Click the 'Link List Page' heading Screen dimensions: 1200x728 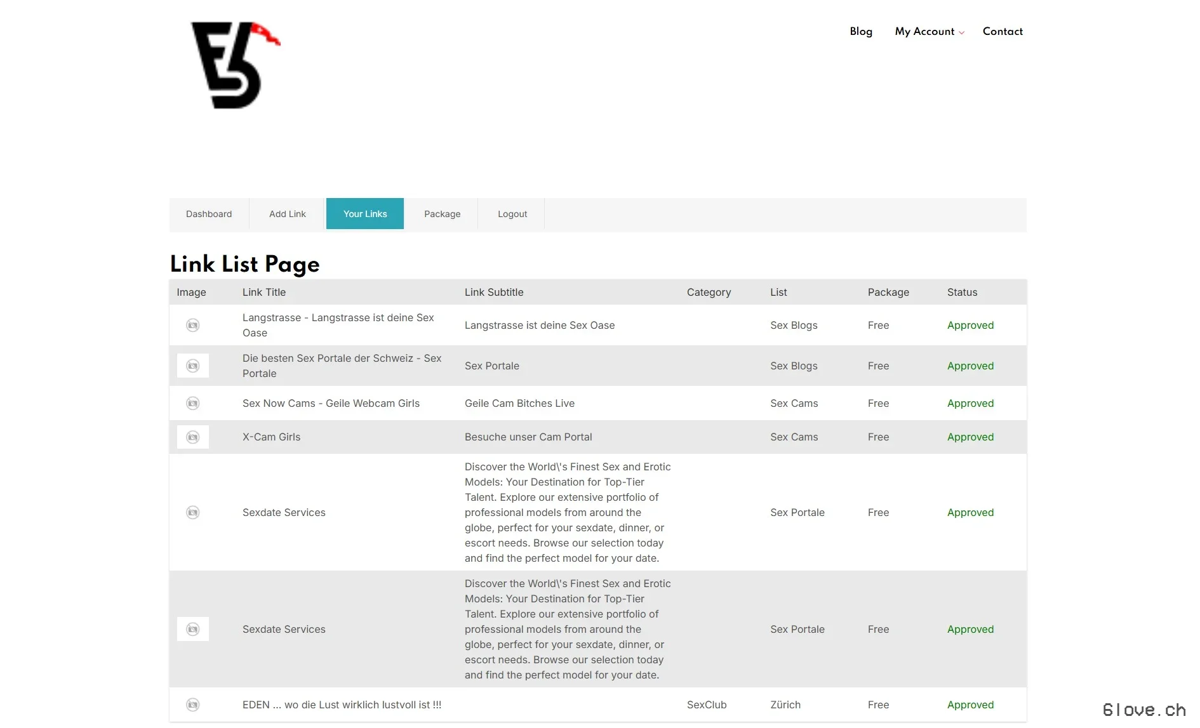pyautogui.click(x=244, y=264)
